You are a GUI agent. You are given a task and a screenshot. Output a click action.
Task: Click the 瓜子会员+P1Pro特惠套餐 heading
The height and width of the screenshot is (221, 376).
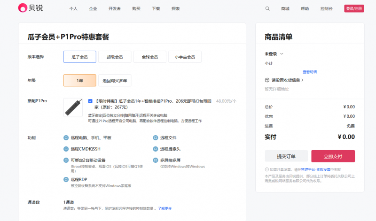[x=68, y=37]
